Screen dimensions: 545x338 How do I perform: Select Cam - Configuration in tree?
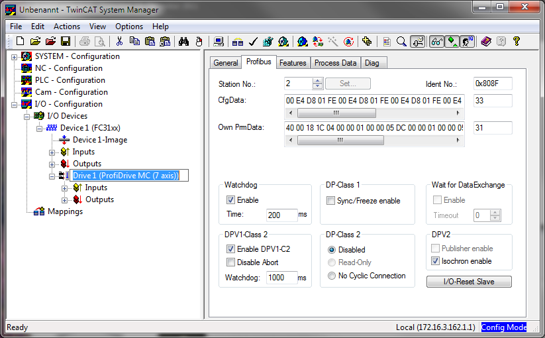coord(72,92)
